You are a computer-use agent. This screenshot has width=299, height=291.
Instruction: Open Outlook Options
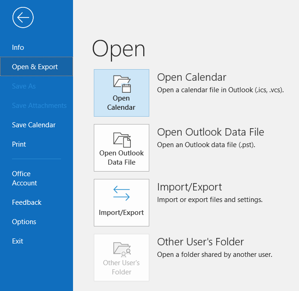pos(24,222)
